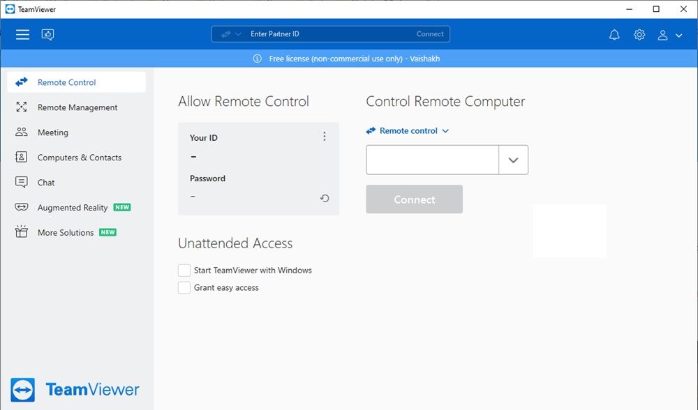Click the Computers & Contacts address-book icon
This screenshot has height=410, width=698.
pyautogui.click(x=22, y=157)
